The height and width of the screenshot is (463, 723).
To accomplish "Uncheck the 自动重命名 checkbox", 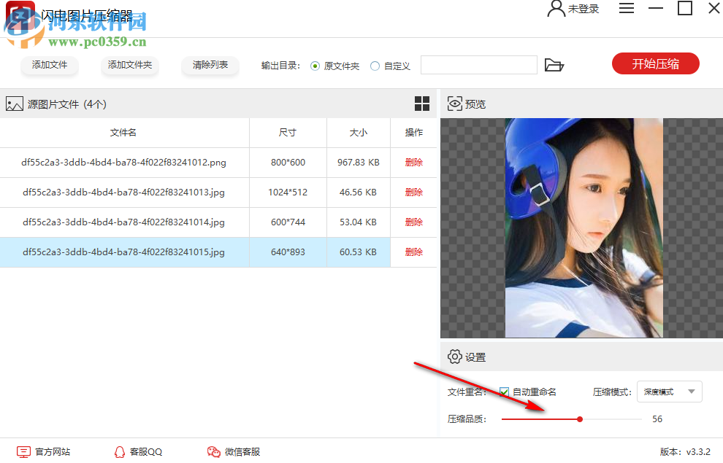I will [503, 392].
